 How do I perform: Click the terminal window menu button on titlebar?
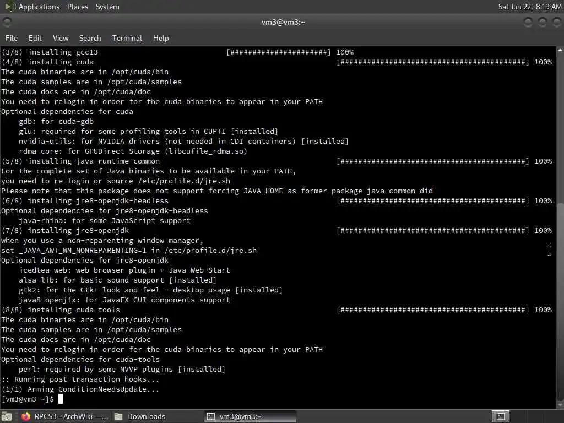pyautogui.click(x=7, y=22)
